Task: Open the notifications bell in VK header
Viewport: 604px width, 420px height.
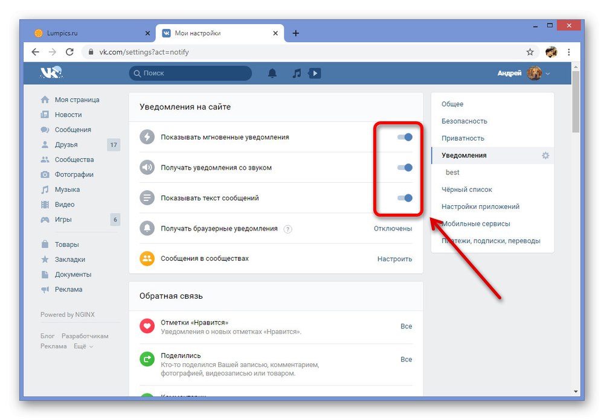Action: point(272,73)
